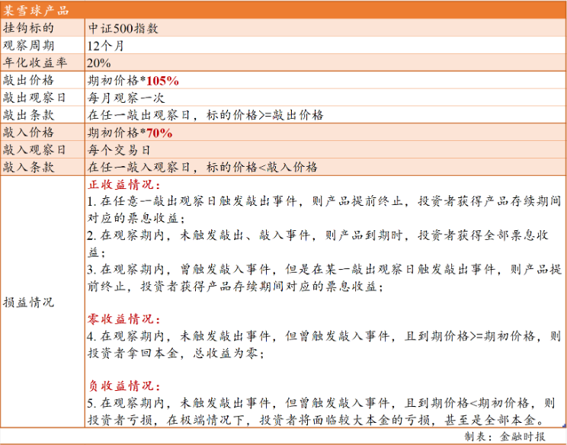This screenshot has height=445, width=567.
Task: Click the value 中证500指数
Action: click(123, 28)
